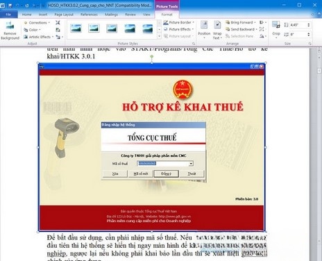The image size is (322, 261).
Task: Click the Change Picture icon
Action: pos(58,30)
